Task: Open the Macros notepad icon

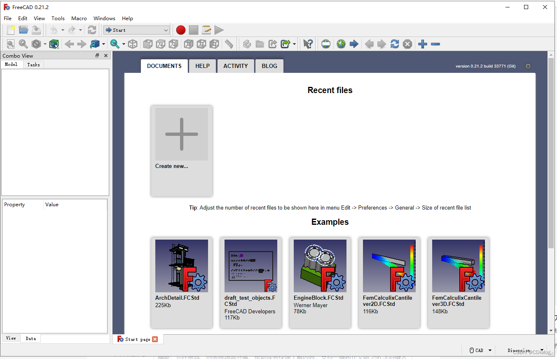Action: click(206, 30)
